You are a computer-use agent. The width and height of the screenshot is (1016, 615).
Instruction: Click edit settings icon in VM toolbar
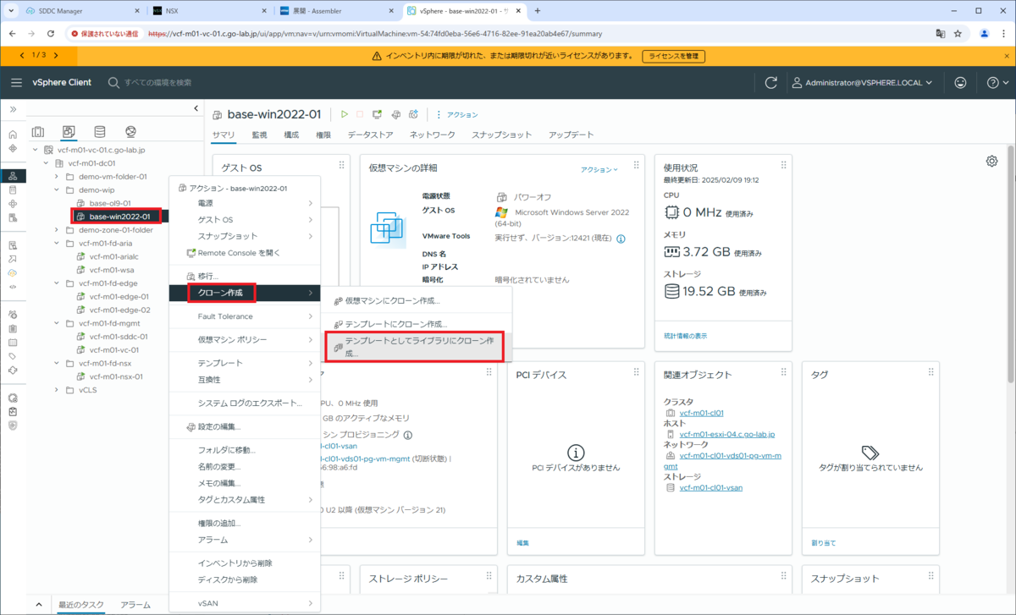click(395, 114)
